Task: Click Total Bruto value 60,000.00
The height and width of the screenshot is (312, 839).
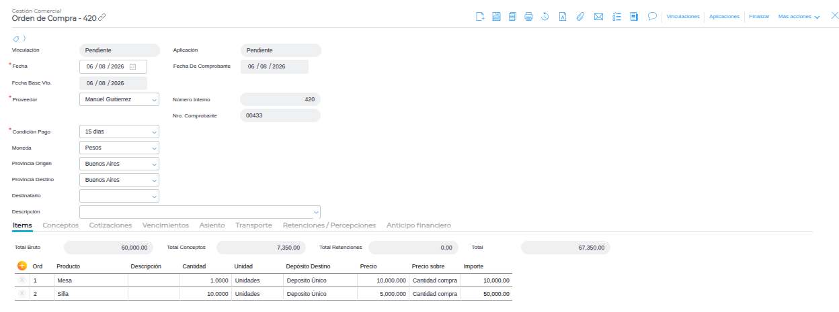Action: point(109,248)
